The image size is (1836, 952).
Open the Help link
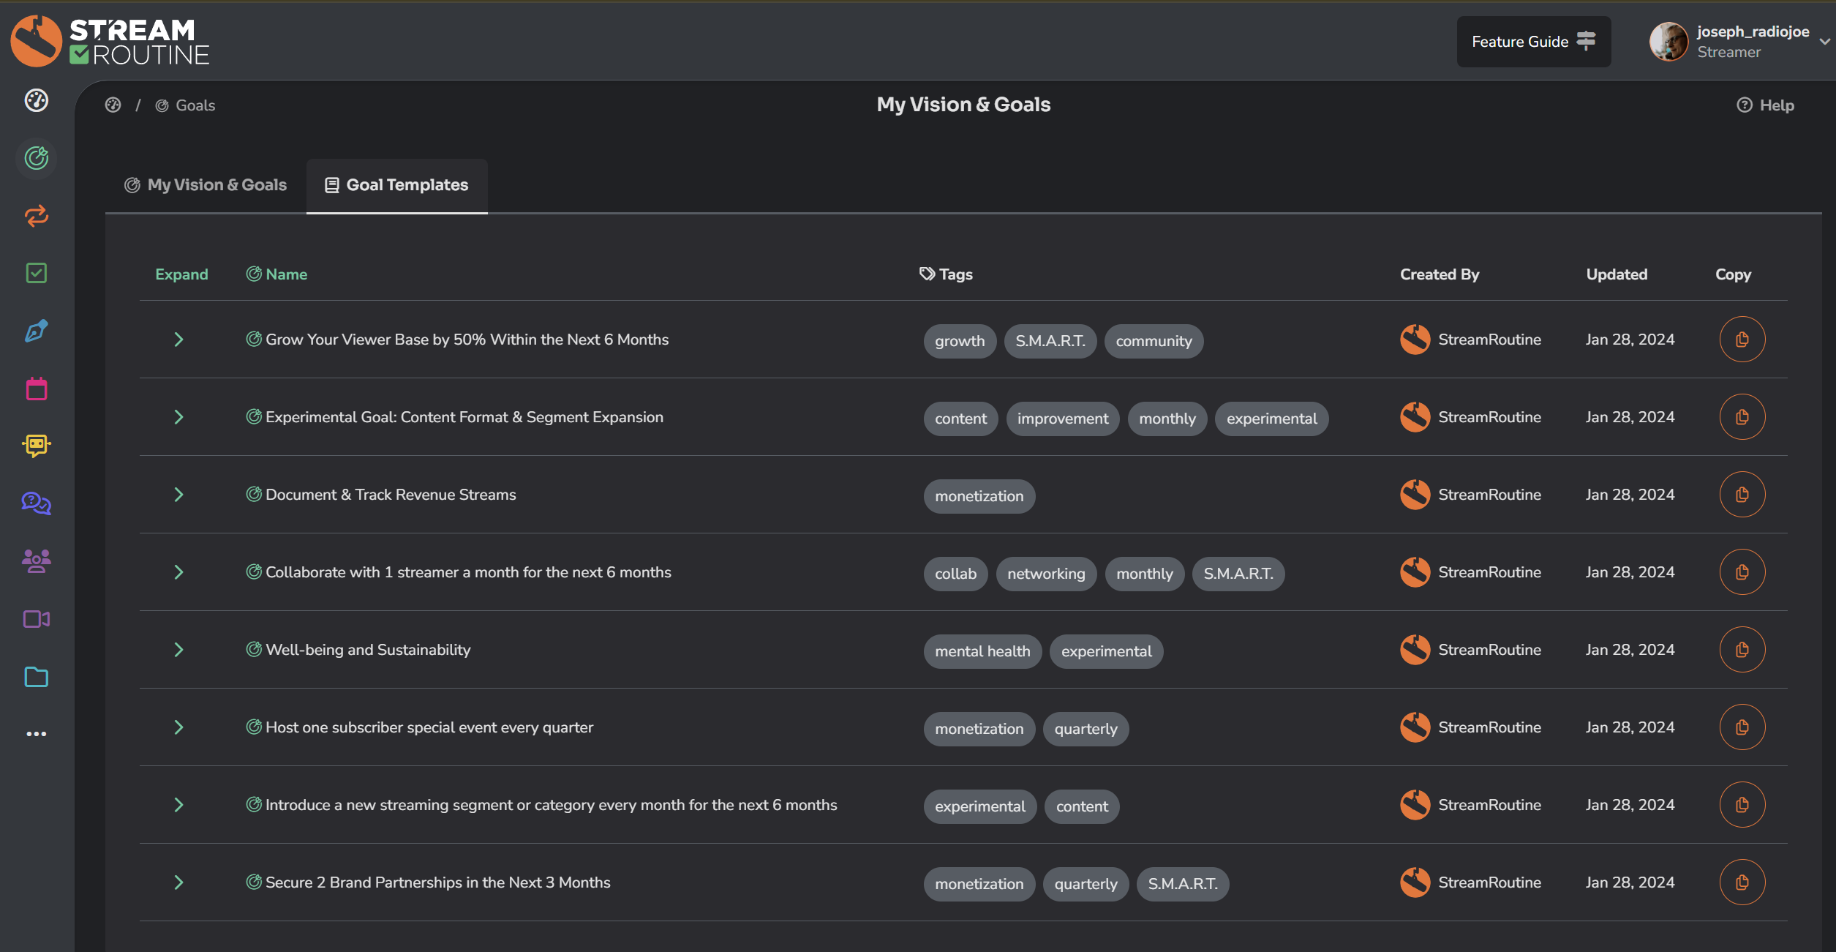pos(1765,105)
